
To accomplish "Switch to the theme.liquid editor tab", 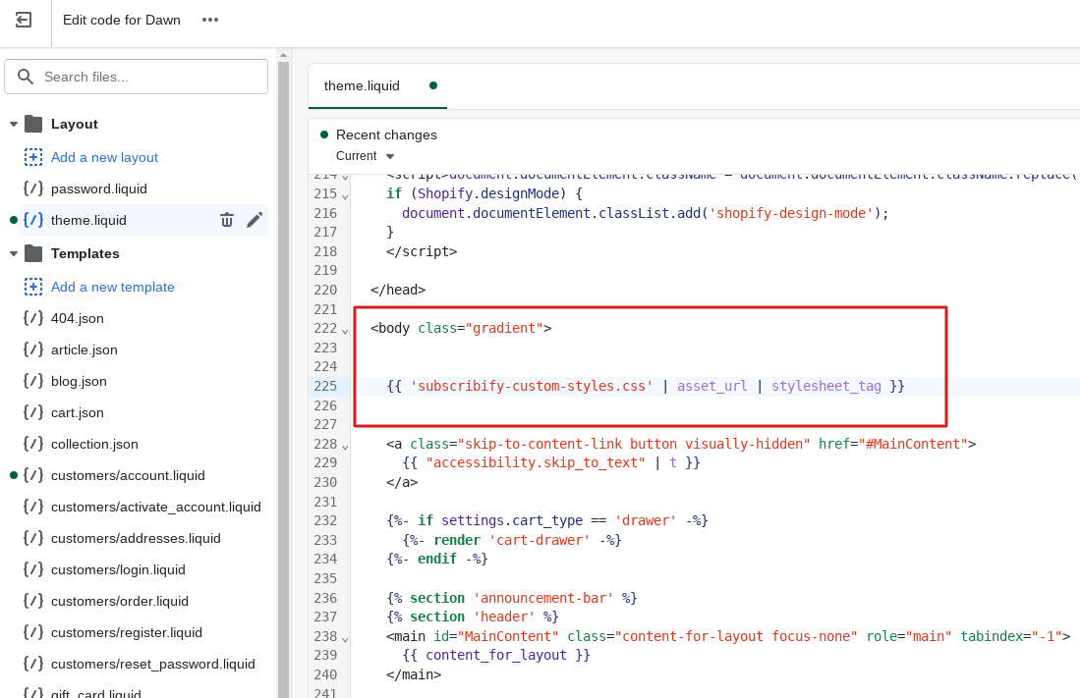I will tap(377, 86).
